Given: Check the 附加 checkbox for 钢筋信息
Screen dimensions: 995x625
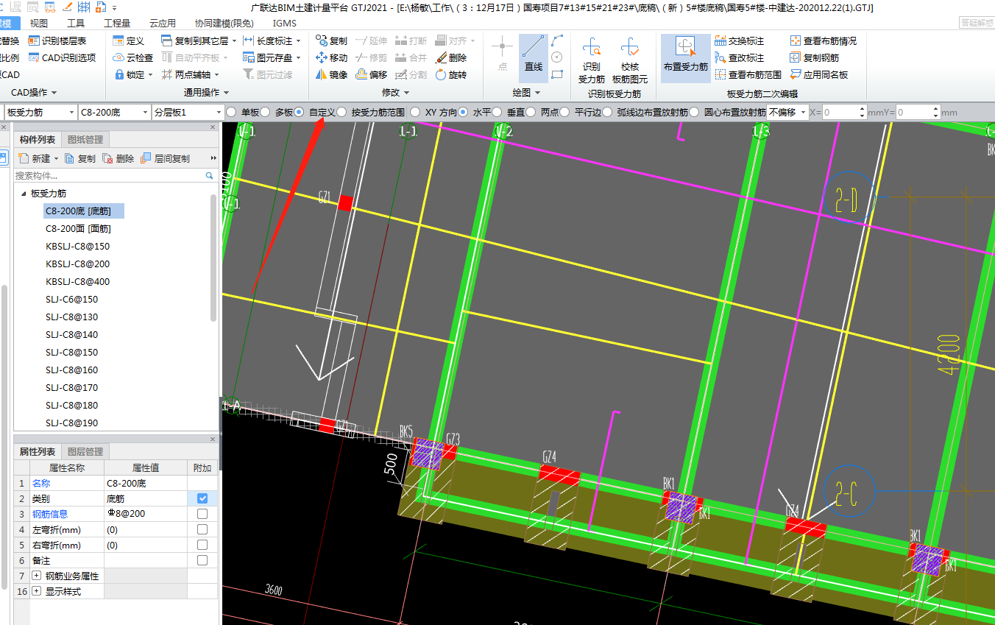Looking at the screenshot, I should click(x=202, y=514).
